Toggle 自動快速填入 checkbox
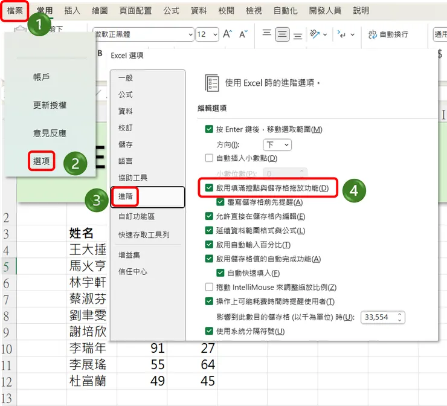 [x=220, y=273]
